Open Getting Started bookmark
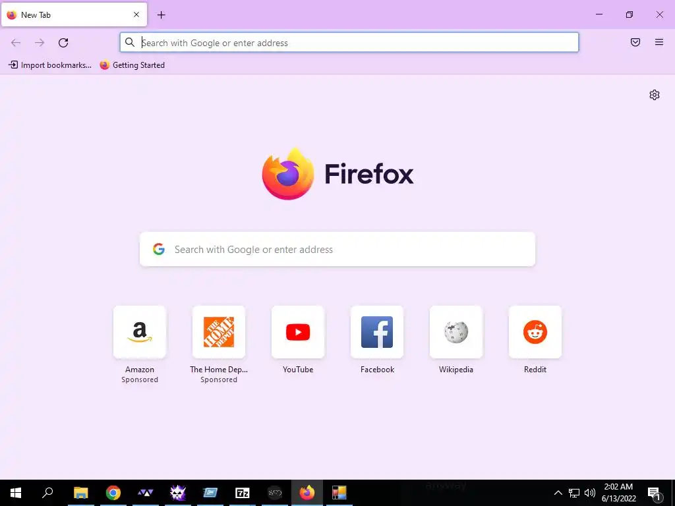The height and width of the screenshot is (506, 675). pyautogui.click(x=132, y=65)
